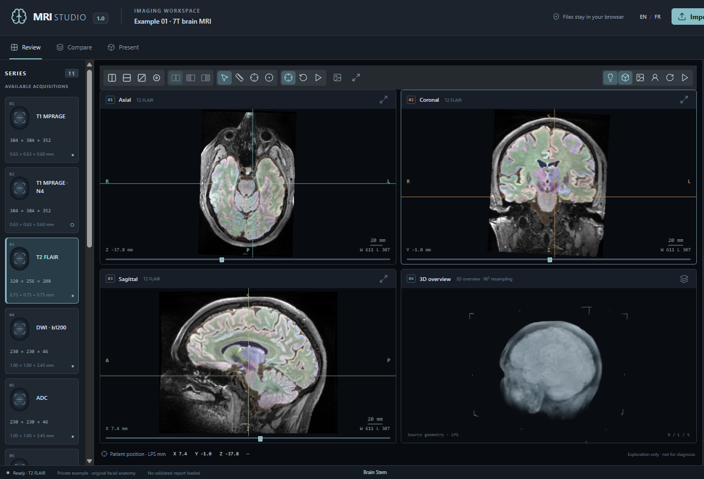Click the play icon in the right toolbar
The width and height of the screenshot is (704, 479).
point(685,78)
